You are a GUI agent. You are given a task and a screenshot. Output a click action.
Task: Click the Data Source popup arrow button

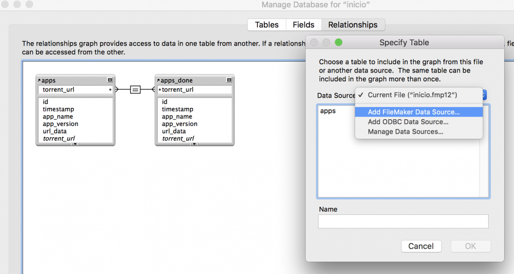(485, 95)
